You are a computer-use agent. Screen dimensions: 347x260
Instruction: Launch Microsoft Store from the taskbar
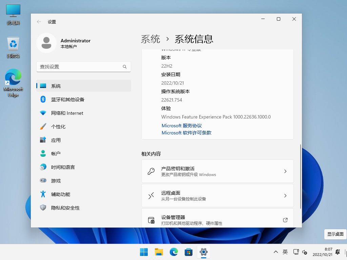(188, 252)
